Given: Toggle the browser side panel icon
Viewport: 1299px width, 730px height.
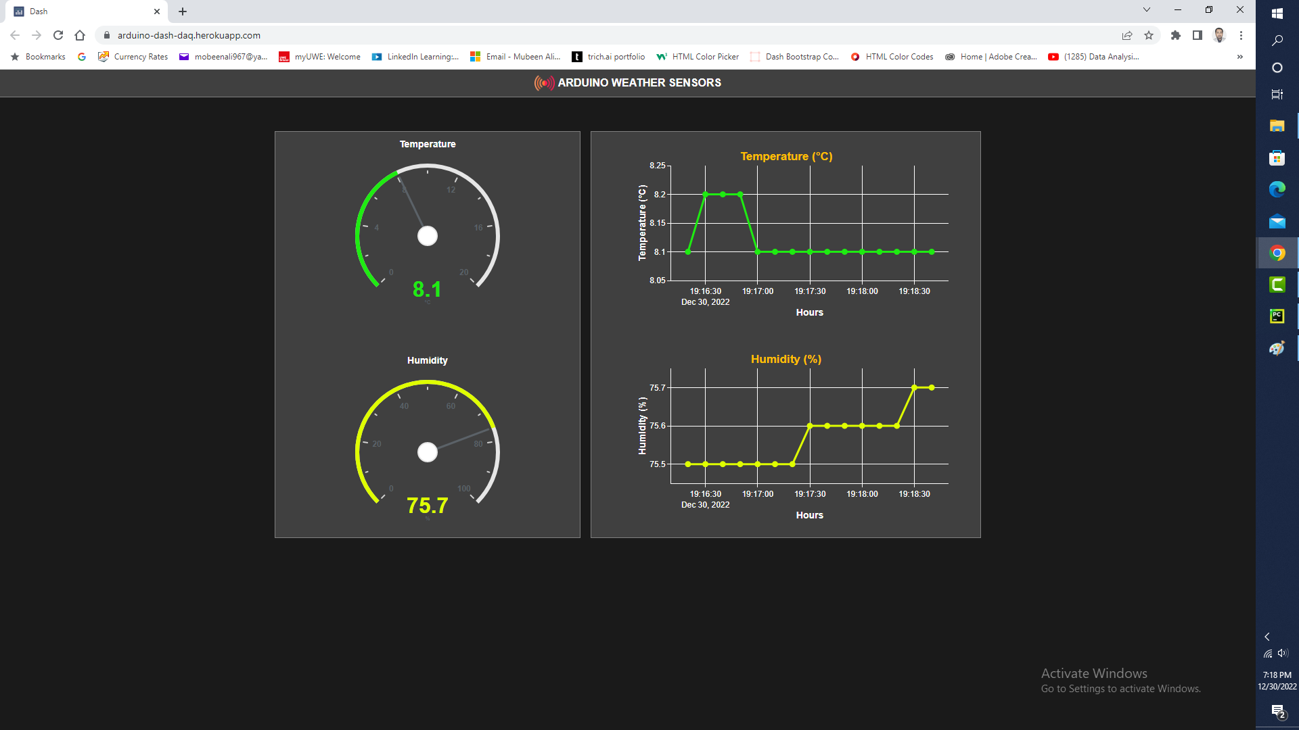Looking at the screenshot, I should (x=1198, y=35).
